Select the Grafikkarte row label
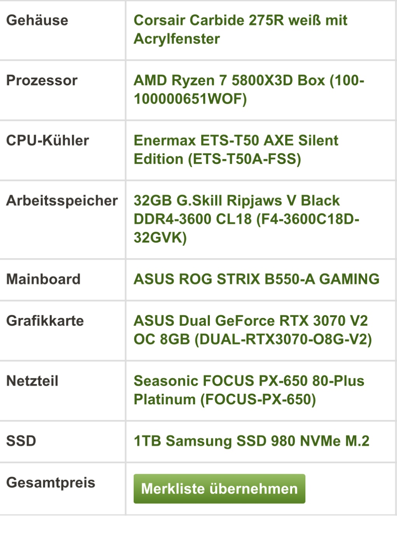 coord(45,321)
